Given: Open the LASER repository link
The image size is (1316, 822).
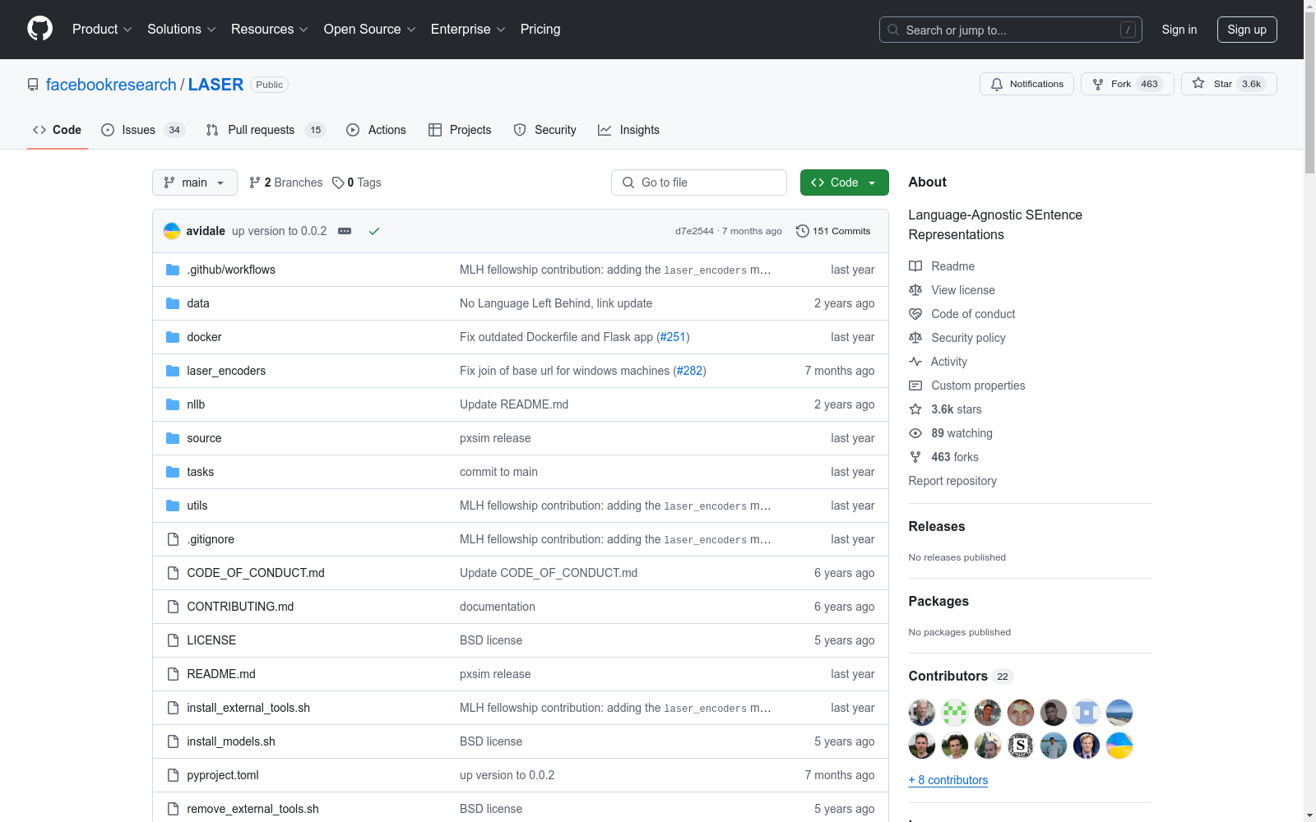Looking at the screenshot, I should click(215, 85).
